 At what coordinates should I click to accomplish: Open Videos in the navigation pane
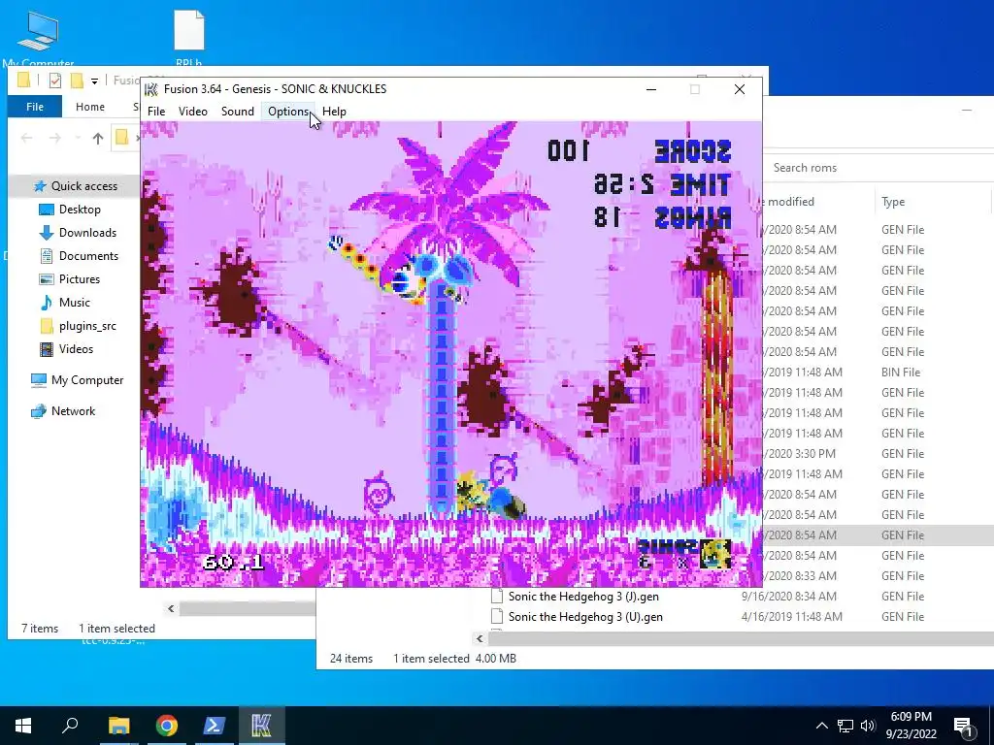(x=76, y=349)
